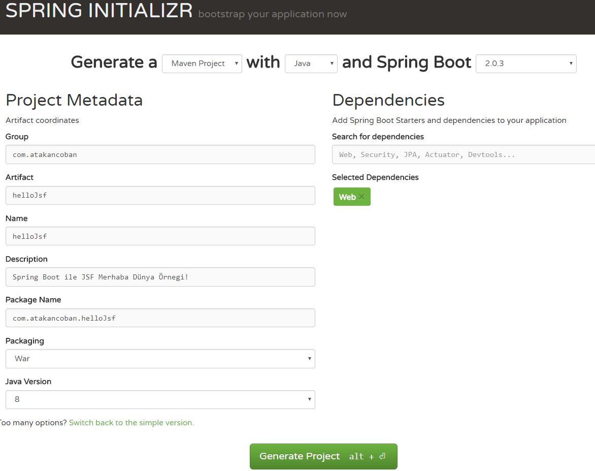Click the 'Add Spring Boot Starters' description text

pyautogui.click(x=449, y=120)
